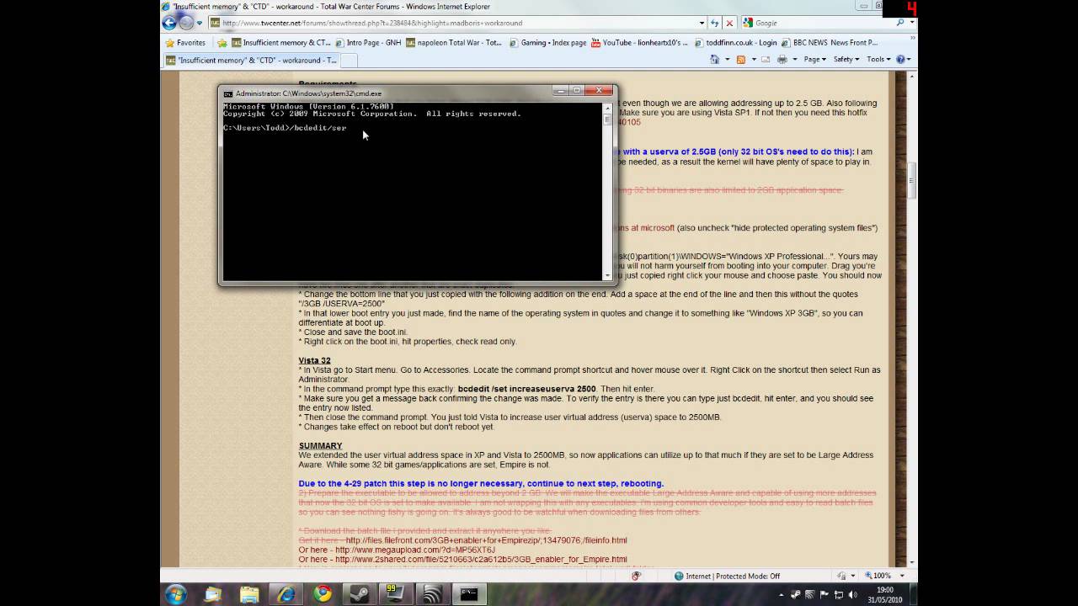Open the Favorites star button

[185, 42]
